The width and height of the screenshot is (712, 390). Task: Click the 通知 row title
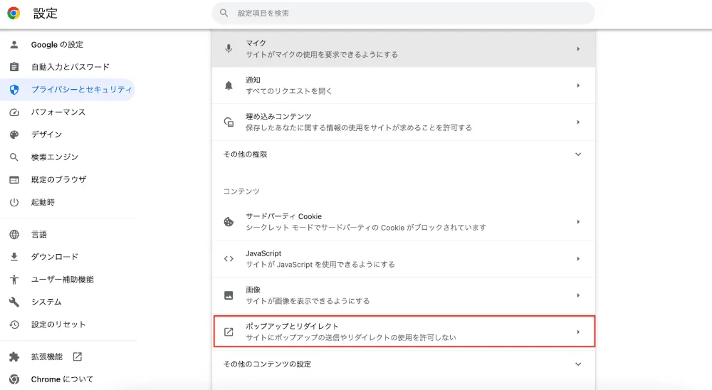click(x=253, y=80)
